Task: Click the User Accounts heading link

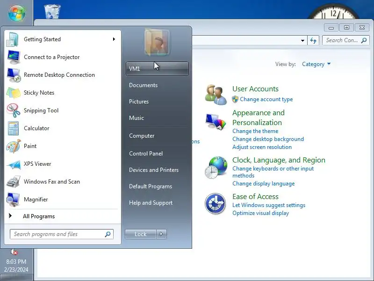Action: [255, 89]
